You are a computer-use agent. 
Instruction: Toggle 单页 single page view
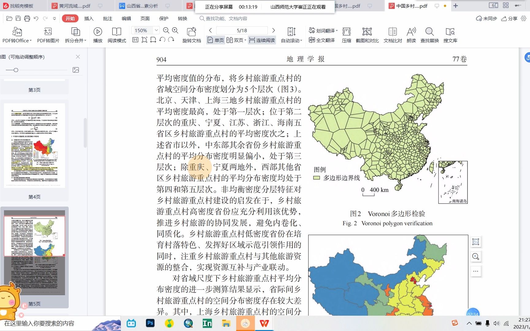(x=216, y=40)
